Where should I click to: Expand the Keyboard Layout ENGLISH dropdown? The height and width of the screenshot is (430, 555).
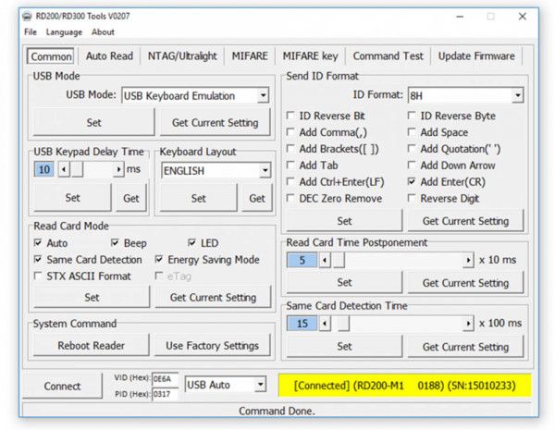click(x=265, y=170)
